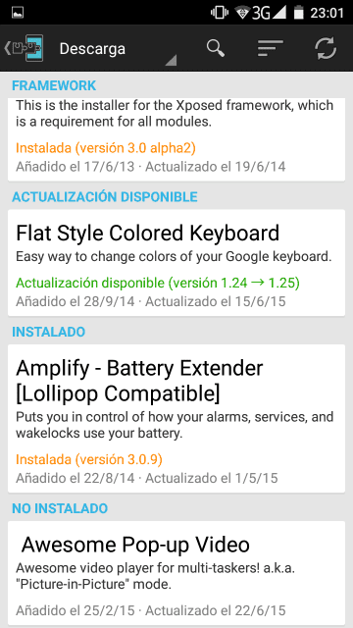
Task: Open Amplify - Battery Extender module entry
Action: pos(176,419)
